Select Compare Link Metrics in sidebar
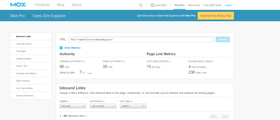The image size is (280, 120). click(x=31, y=73)
